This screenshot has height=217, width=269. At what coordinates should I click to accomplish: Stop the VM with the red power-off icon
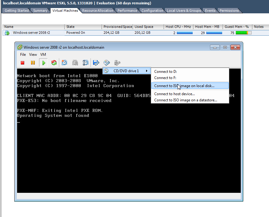pyautogui.click(x=22, y=63)
